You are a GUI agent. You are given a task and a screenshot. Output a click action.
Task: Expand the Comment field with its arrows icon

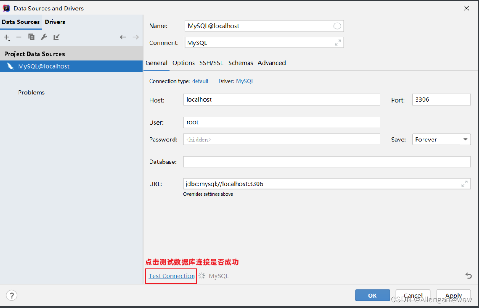click(338, 43)
